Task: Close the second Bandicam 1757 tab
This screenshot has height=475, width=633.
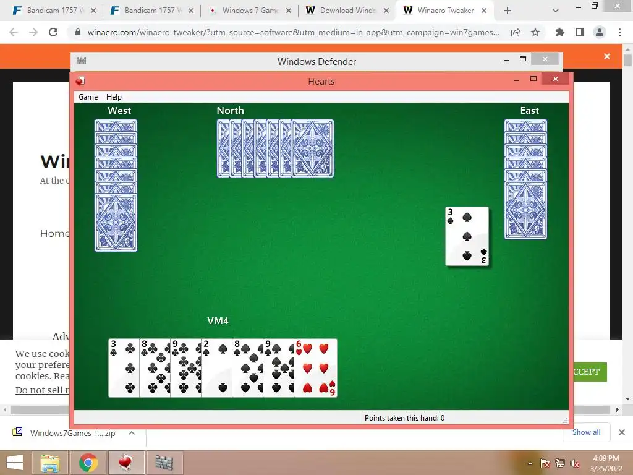Action: click(x=191, y=11)
